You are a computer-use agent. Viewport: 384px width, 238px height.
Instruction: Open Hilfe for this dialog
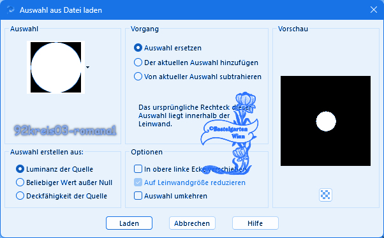(x=255, y=223)
